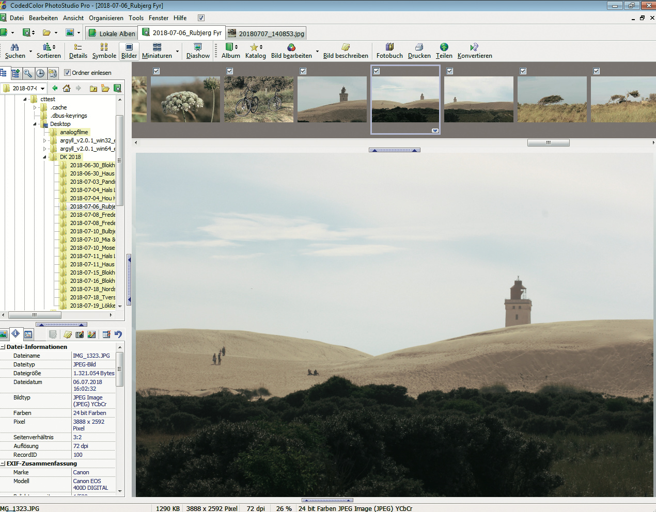Screen dimensions: 656x512
Task: Toggle the Ordner einlesen checkbox
Action: (67, 73)
